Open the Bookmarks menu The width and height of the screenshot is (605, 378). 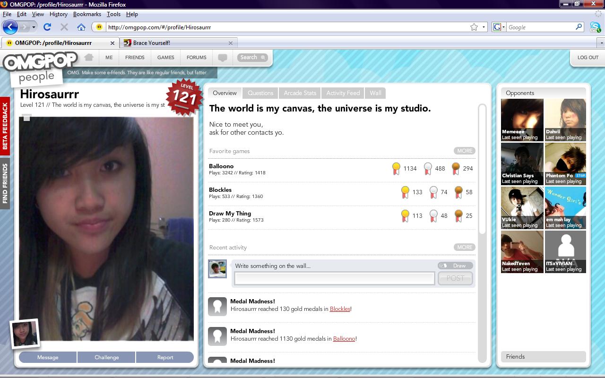pos(87,14)
